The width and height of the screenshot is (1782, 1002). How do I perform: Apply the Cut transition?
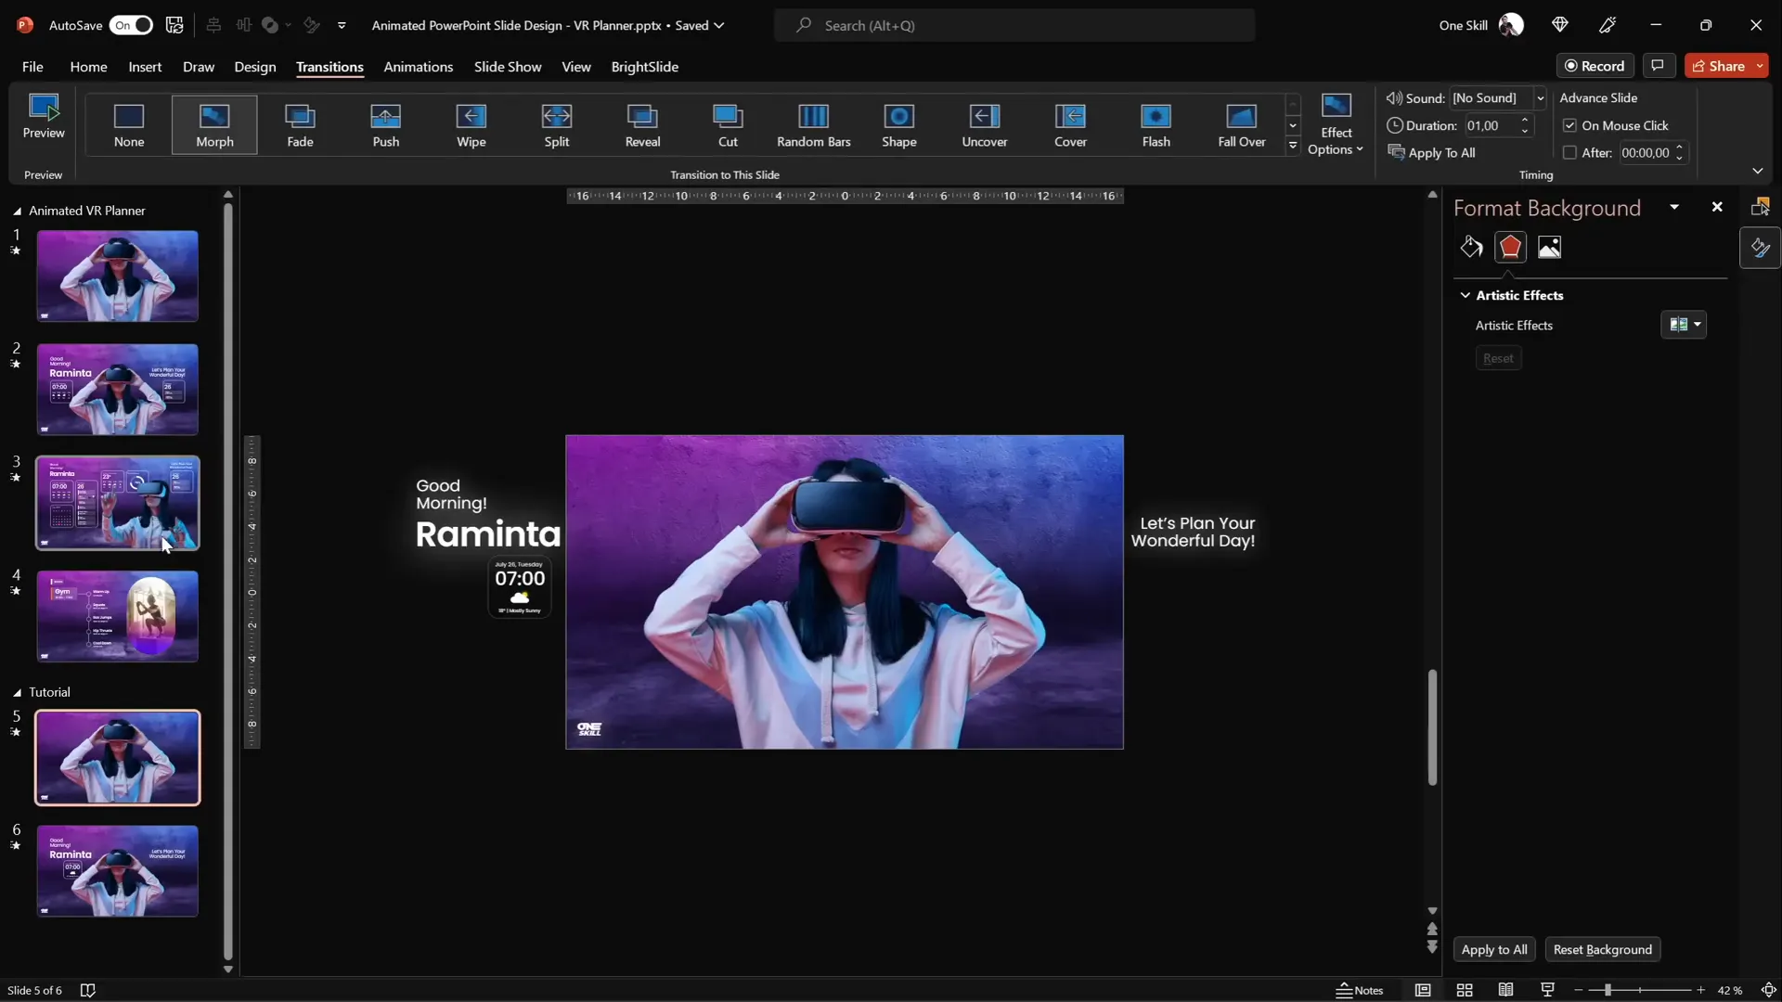(728, 125)
